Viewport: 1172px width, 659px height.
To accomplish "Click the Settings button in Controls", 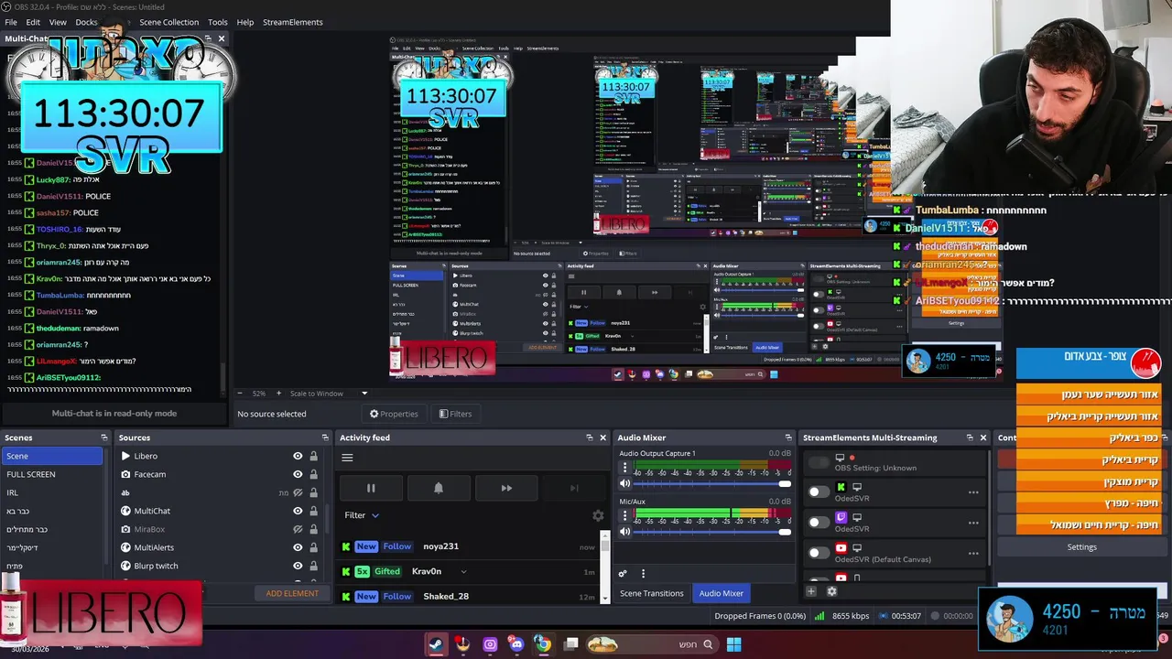I will point(1081,547).
